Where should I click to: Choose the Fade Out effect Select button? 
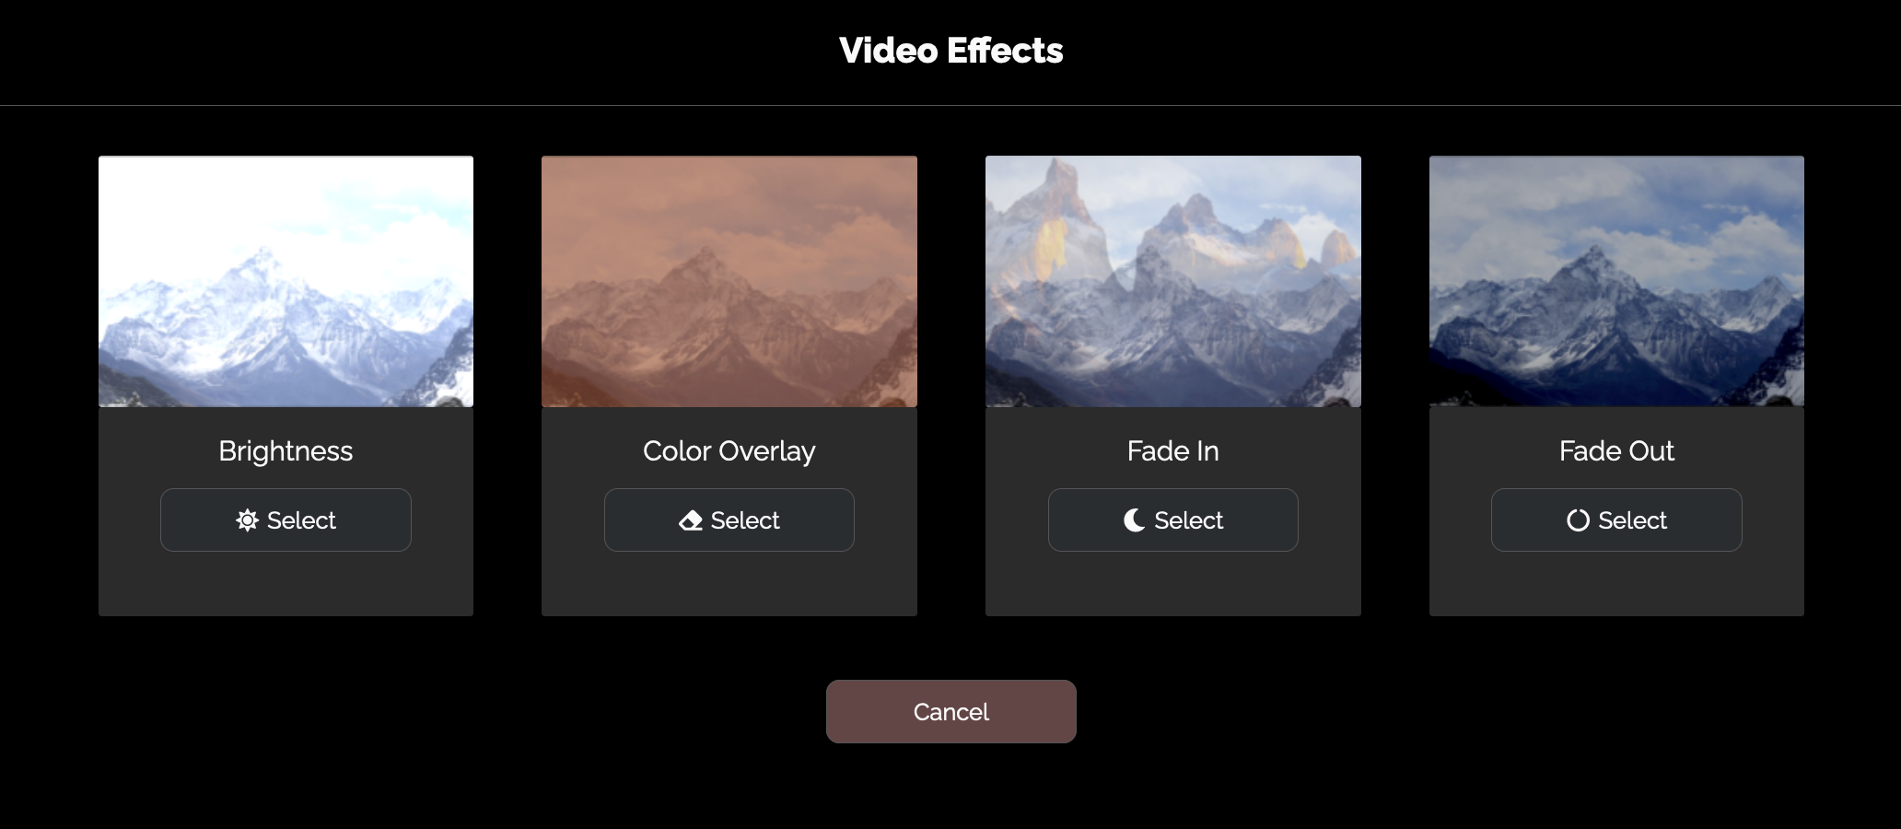pos(1616,520)
